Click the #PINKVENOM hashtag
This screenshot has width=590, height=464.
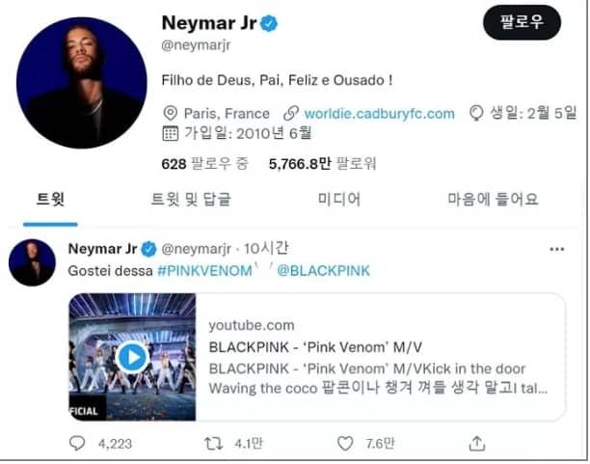(x=204, y=271)
